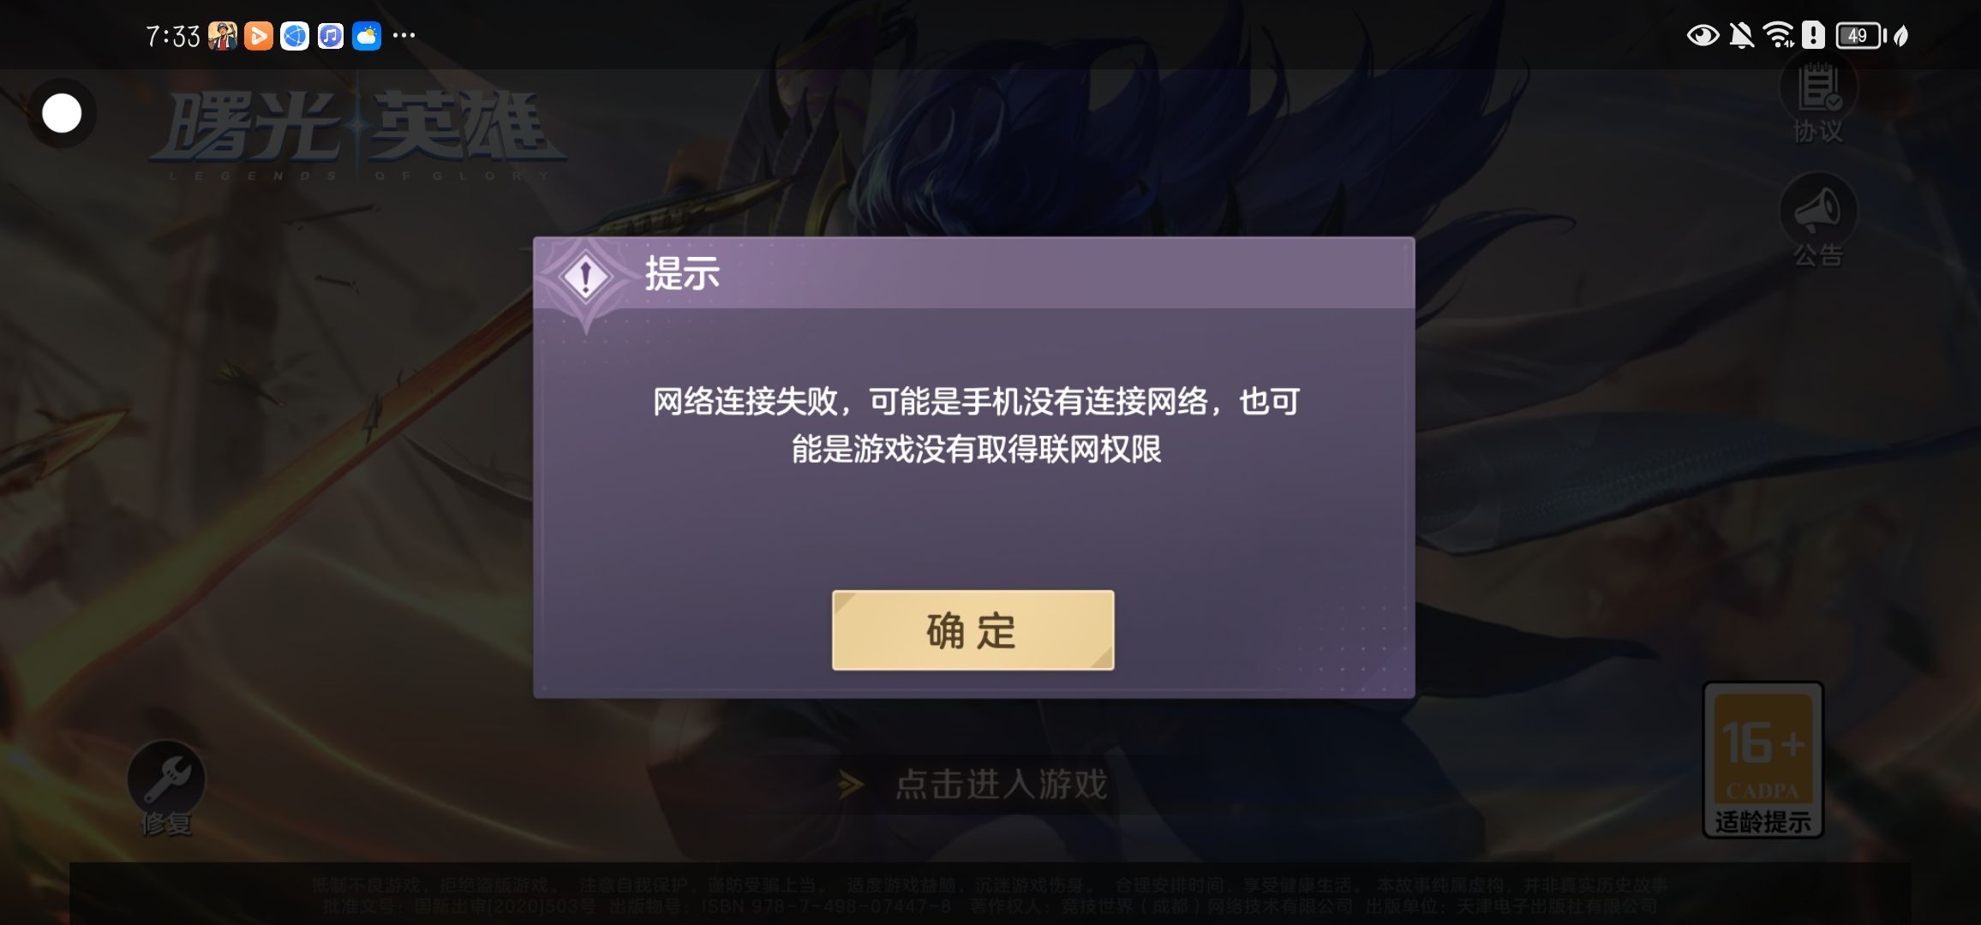
Task: Confirm the dialog with 确定 button
Action: coord(973,630)
